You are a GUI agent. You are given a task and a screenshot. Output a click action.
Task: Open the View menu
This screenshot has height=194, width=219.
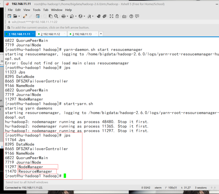click(27, 10)
